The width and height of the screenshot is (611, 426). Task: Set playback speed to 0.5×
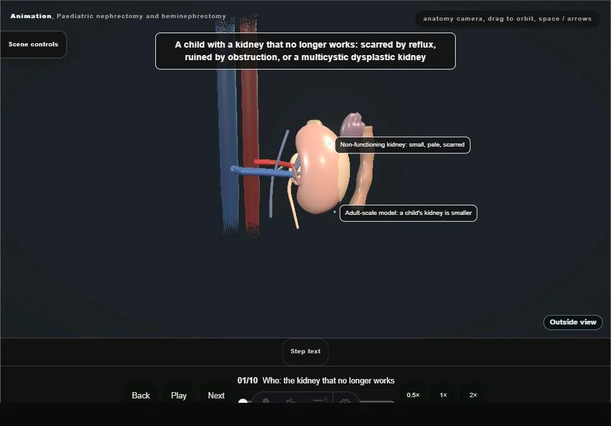pyautogui.click(x=413, y=395)
